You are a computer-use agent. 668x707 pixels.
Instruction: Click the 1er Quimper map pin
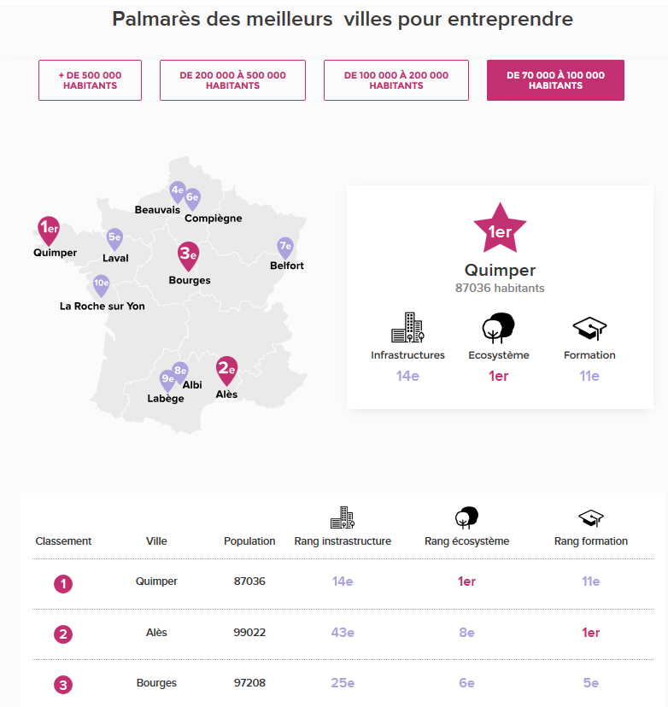(48, 231)
